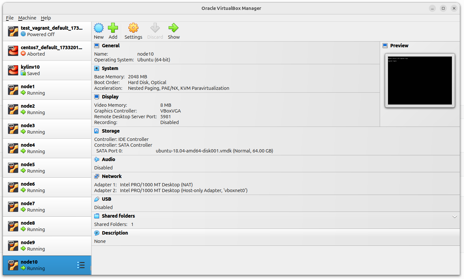Click the kylinv10 VM OS icon
Viewport: 464px width, 279px height.
point(13,70)
